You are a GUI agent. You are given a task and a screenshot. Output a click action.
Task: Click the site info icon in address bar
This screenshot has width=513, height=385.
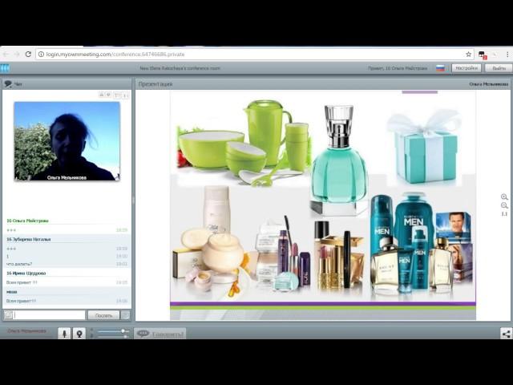[x=41, y=55]
